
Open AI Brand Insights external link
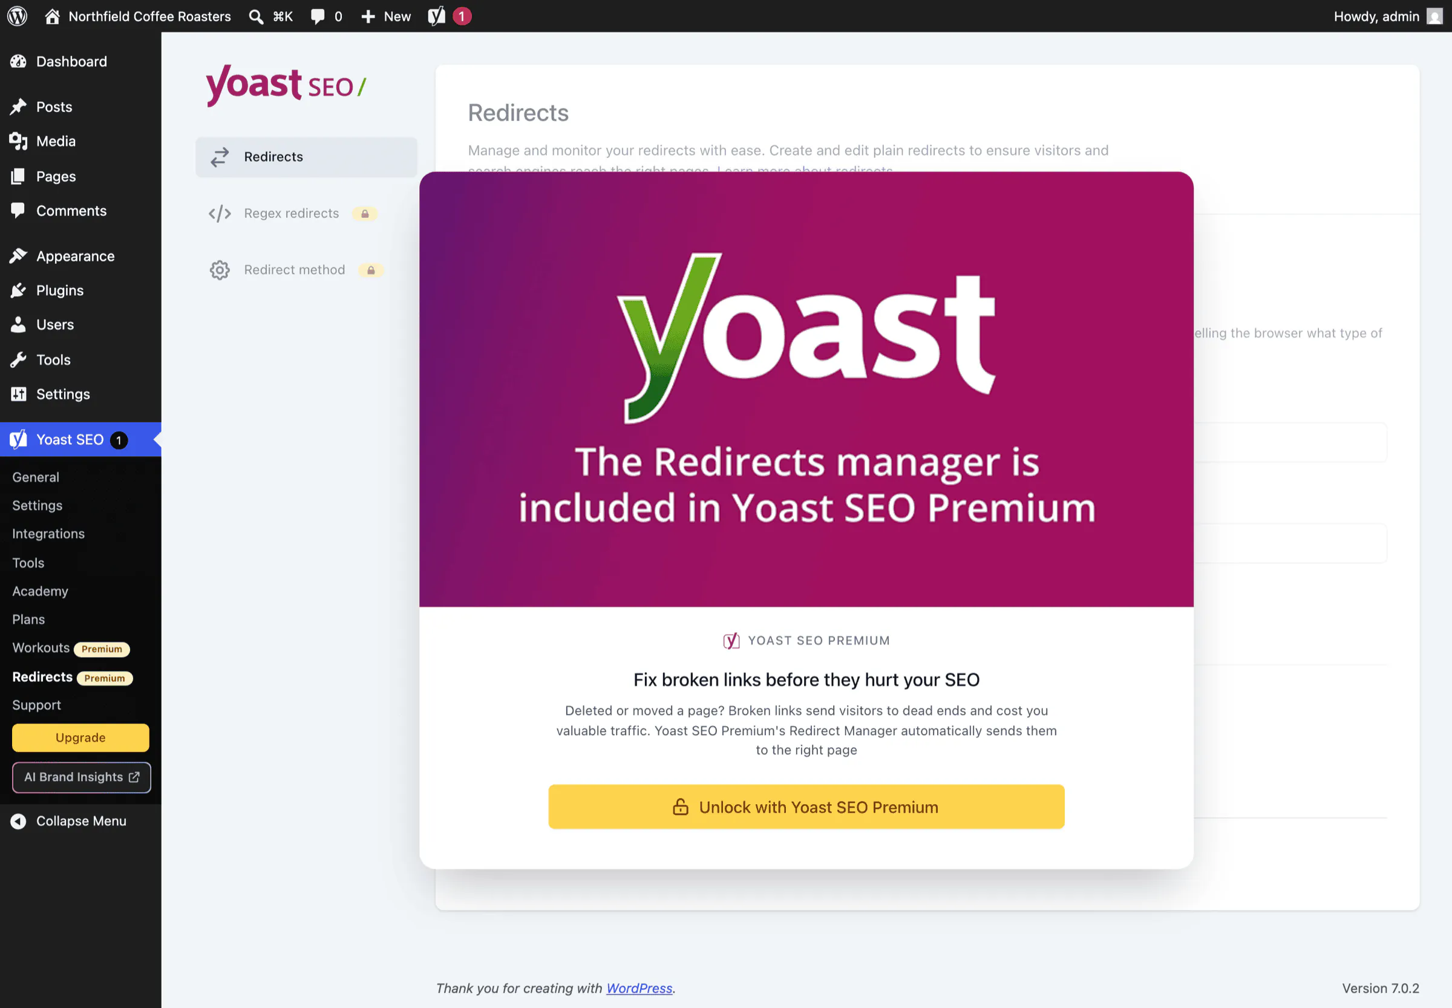coord(81,777)
